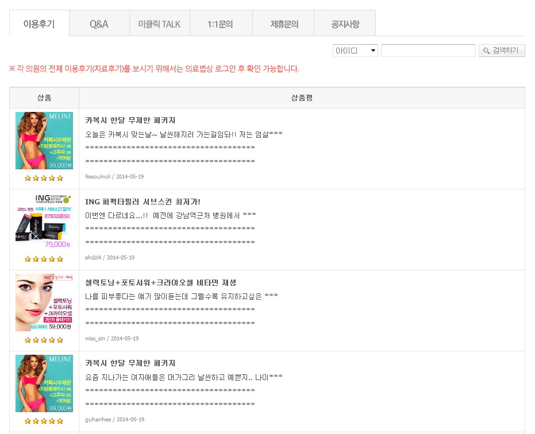
Task: Open the 이용후기 tab
Action: coord(39,23)
